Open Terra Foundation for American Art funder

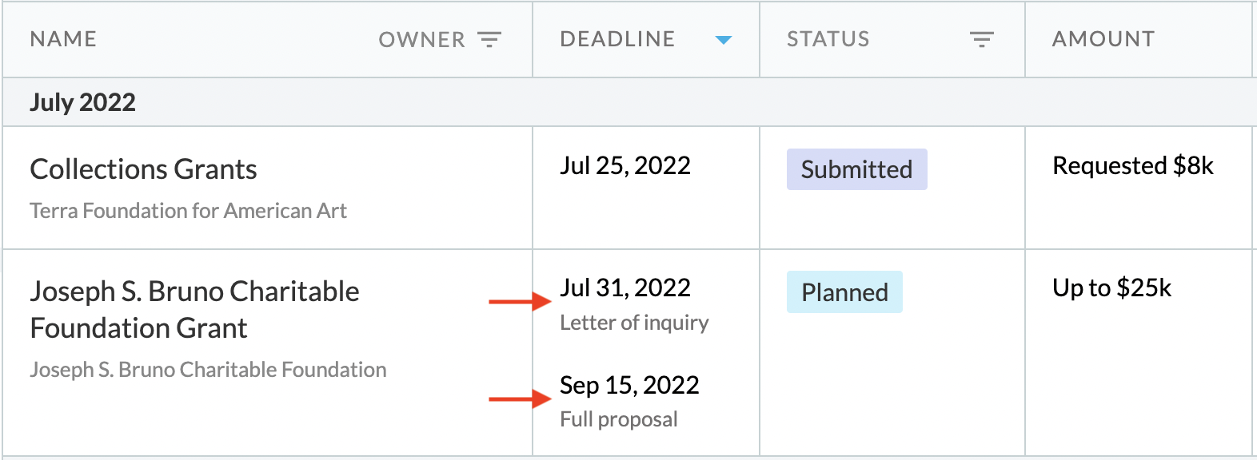[188, 211]
